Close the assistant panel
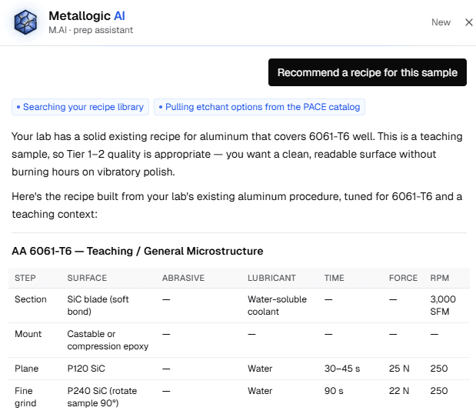The image size is (476, 414). pos(469,22)
